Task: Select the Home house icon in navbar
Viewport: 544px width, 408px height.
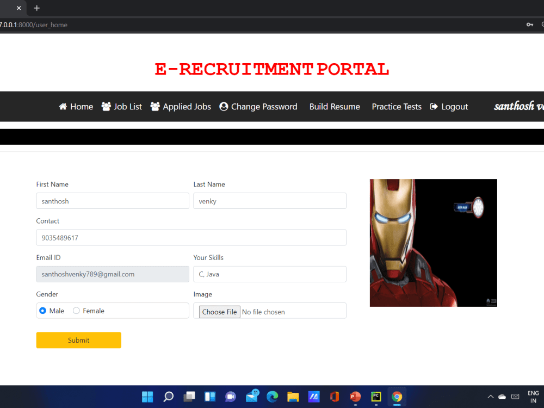Action: (63, 107)
